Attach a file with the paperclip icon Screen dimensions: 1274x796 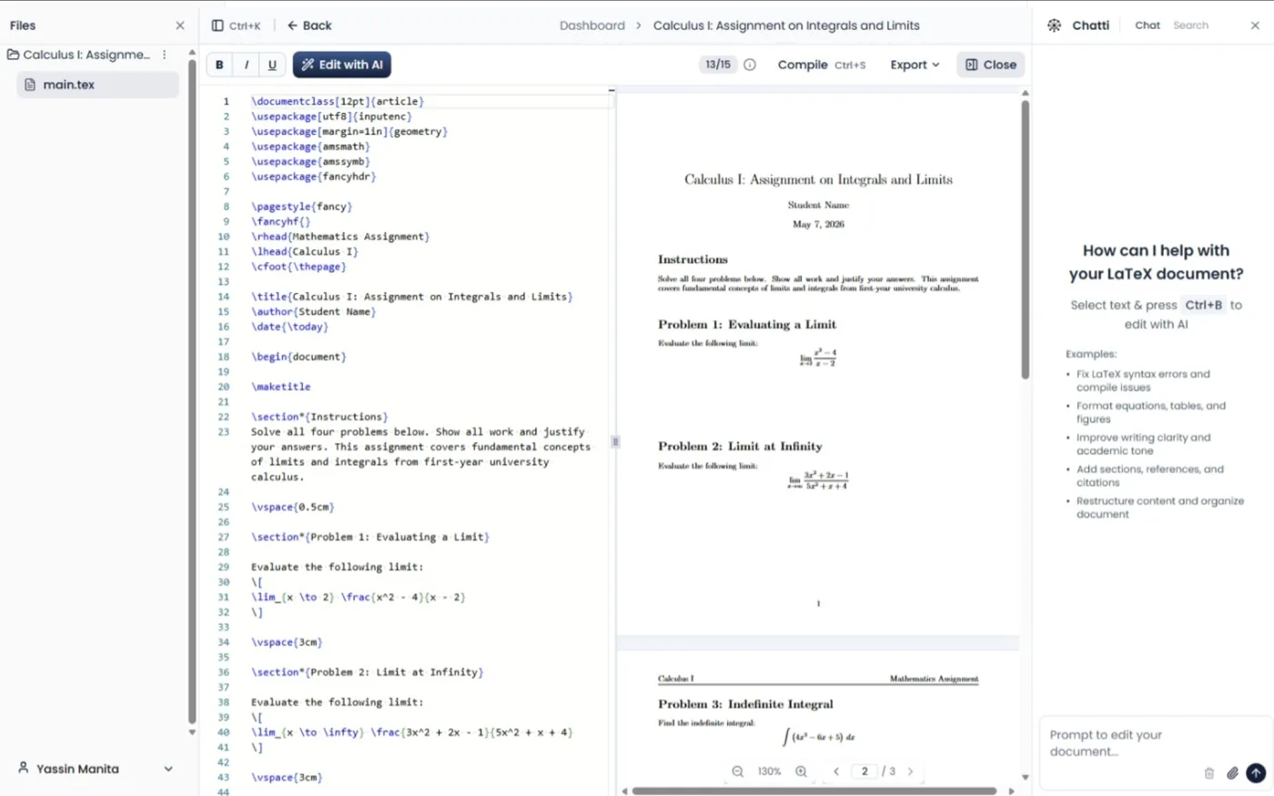pyautogui.click(x=1232, y=773)
